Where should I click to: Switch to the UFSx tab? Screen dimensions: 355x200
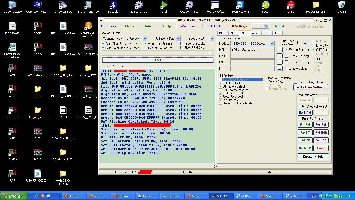click(277, 33)
